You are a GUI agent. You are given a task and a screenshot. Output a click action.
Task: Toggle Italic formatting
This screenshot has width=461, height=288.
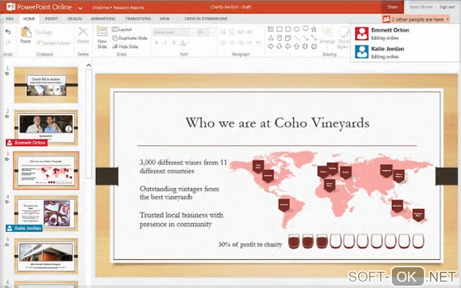(x=165, y=43)
